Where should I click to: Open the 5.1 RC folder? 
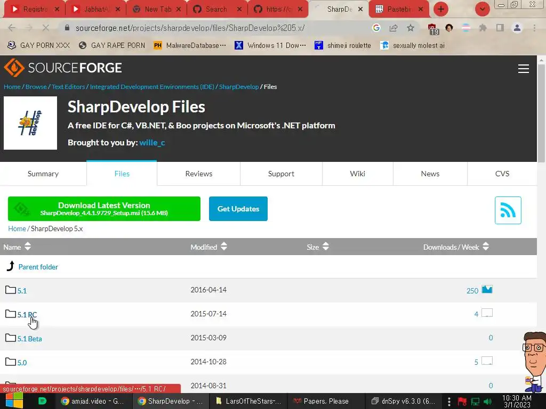click(x=27, y=314)
